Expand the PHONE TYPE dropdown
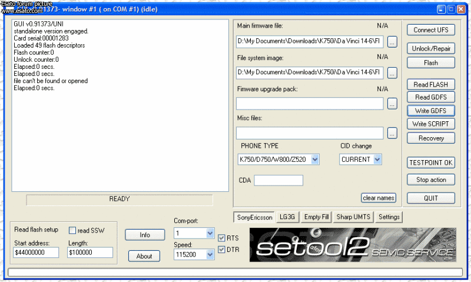471x282 pixels. [315, 160]
